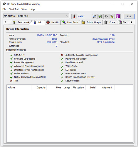Open the drive selection dropdown
Image resolution: width=138 pixels, height=147 pixels.
36,16
